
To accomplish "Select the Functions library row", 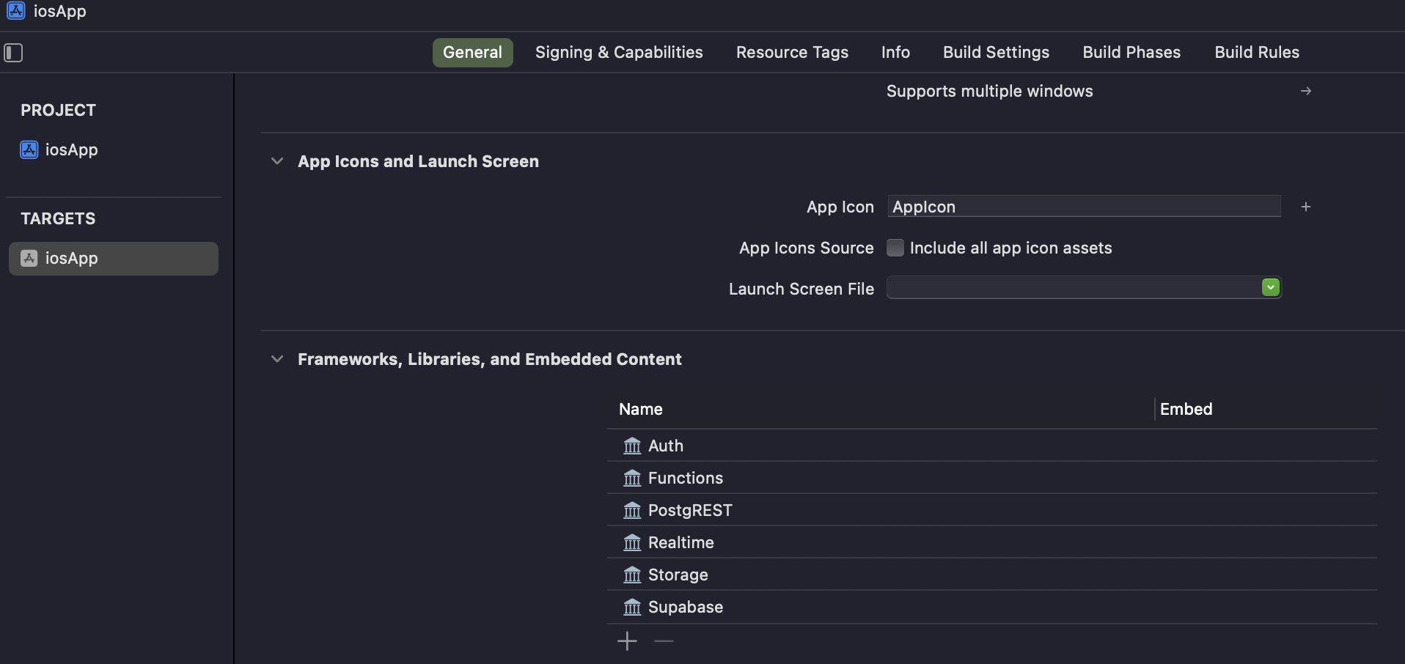I will (992, 478).
